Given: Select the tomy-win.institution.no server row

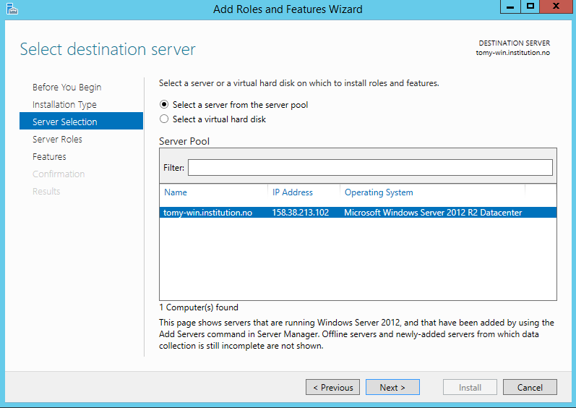Looking at the screenshot, I should tap(358, 213).
